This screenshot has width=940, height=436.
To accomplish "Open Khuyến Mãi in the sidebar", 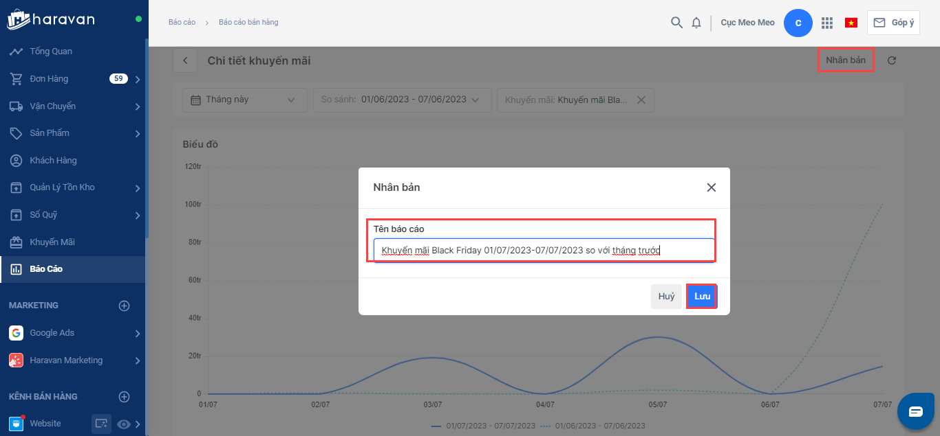I will pyautogui.click(x=52, y=242).
